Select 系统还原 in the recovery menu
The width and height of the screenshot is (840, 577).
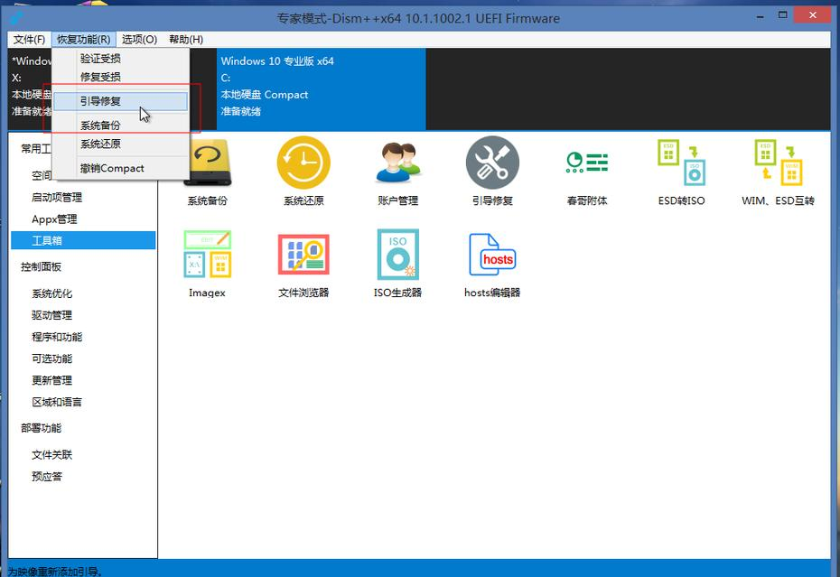(121, 144)
